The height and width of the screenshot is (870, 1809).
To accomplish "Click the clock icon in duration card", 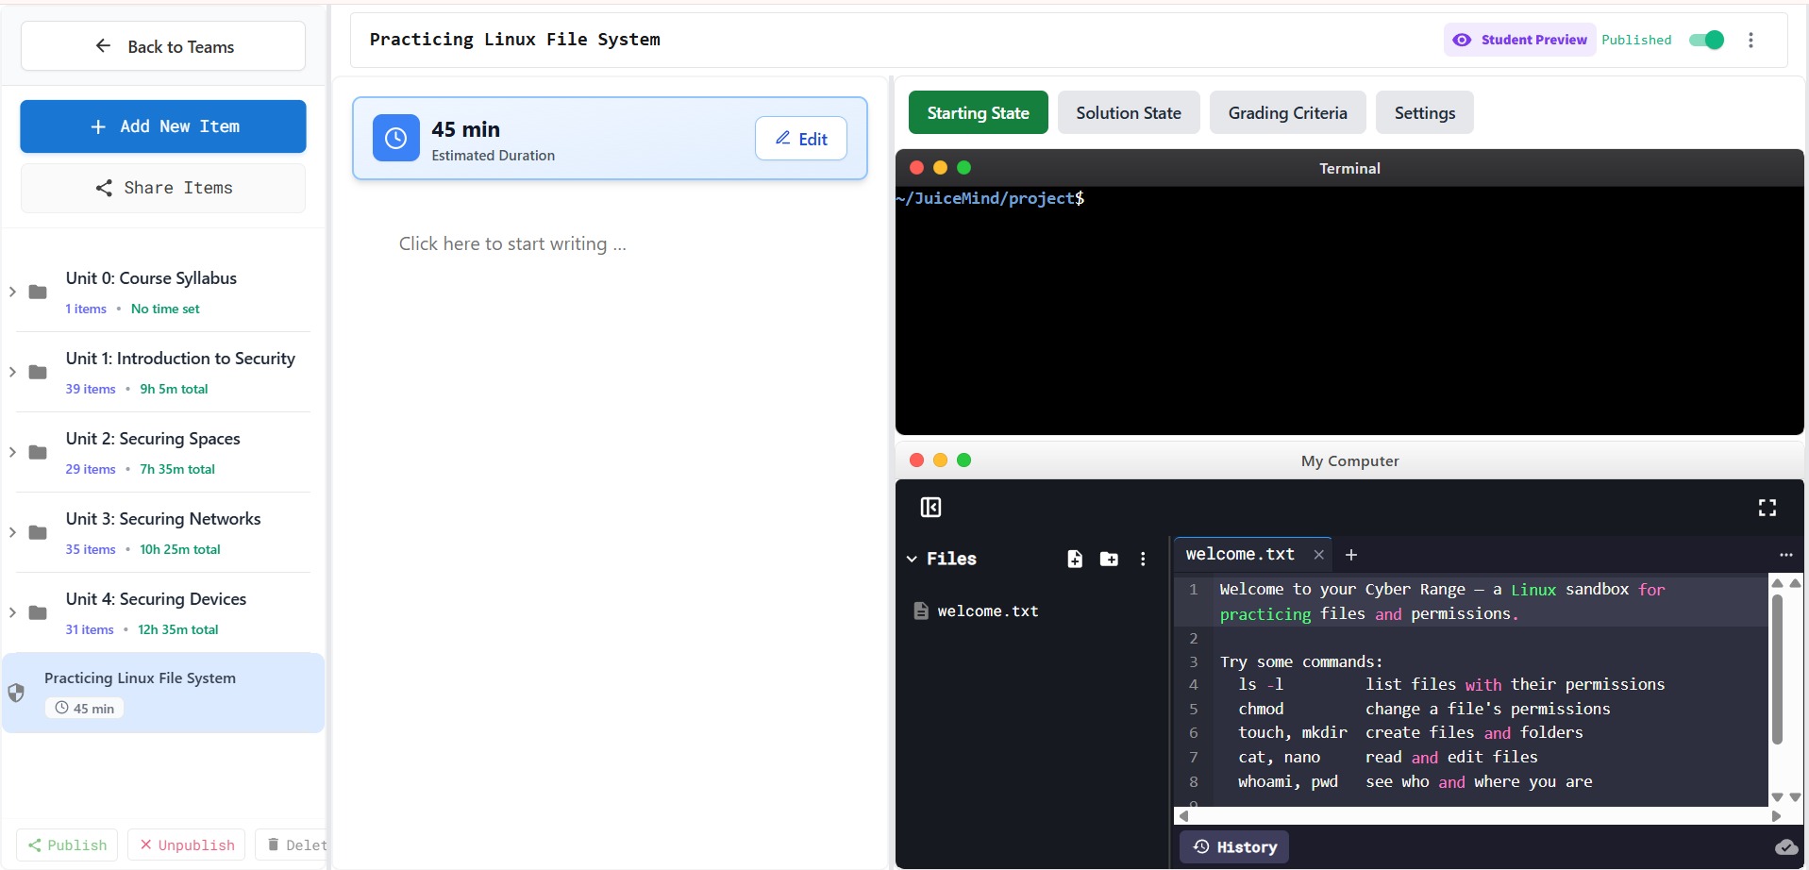I will tap(396, 139).
